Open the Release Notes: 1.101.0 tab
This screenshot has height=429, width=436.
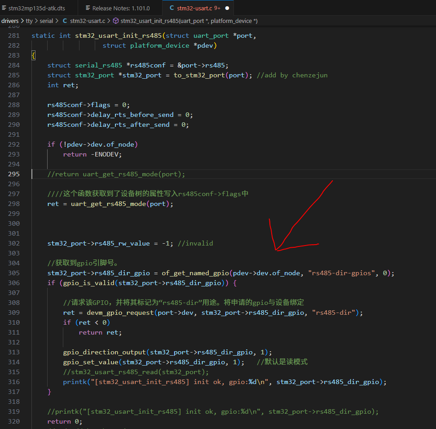click(121, 8)
